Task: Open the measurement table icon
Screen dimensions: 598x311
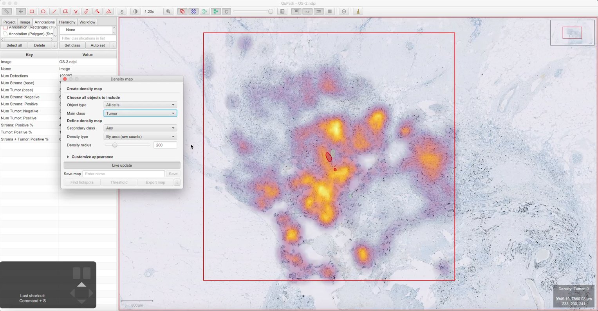Action: 282,11
